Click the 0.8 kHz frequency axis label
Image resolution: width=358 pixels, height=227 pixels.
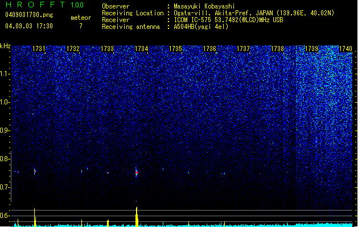(4, 159)
